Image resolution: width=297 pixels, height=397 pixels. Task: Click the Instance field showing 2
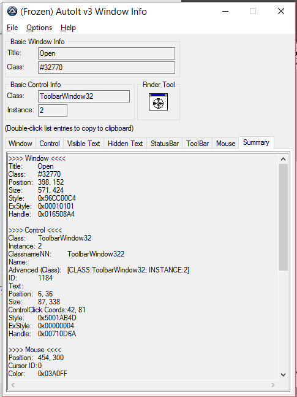coord(53,110)
